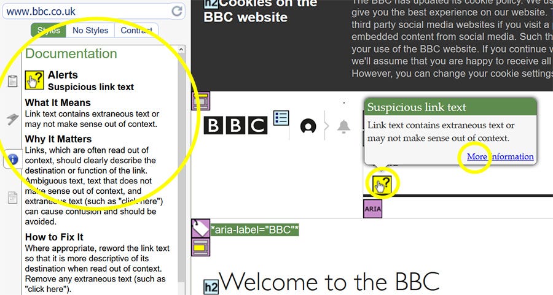Image resolution: width=553 pixels, height=295 pixels.
Task: Click the purple and yellow structure icon below aria-label tag
Action: pyautogui.click(x=201, y=247)
